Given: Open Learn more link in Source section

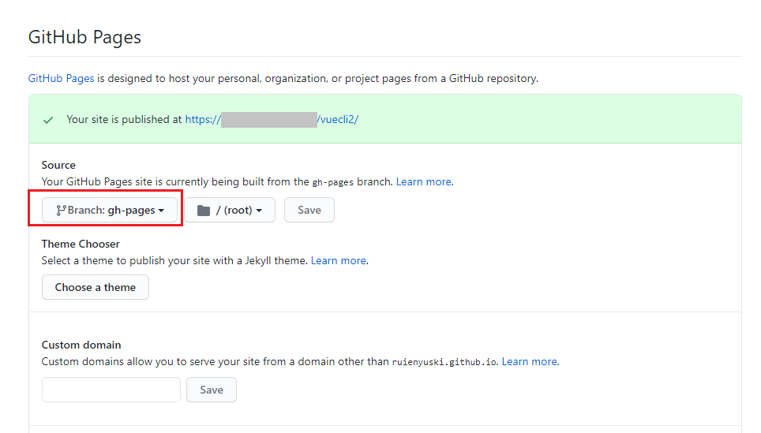Looking at the screenshot, I should pos(424,182).
